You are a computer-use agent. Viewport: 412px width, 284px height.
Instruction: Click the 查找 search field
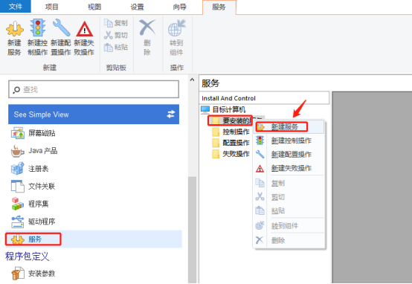(x=94, y=89)
